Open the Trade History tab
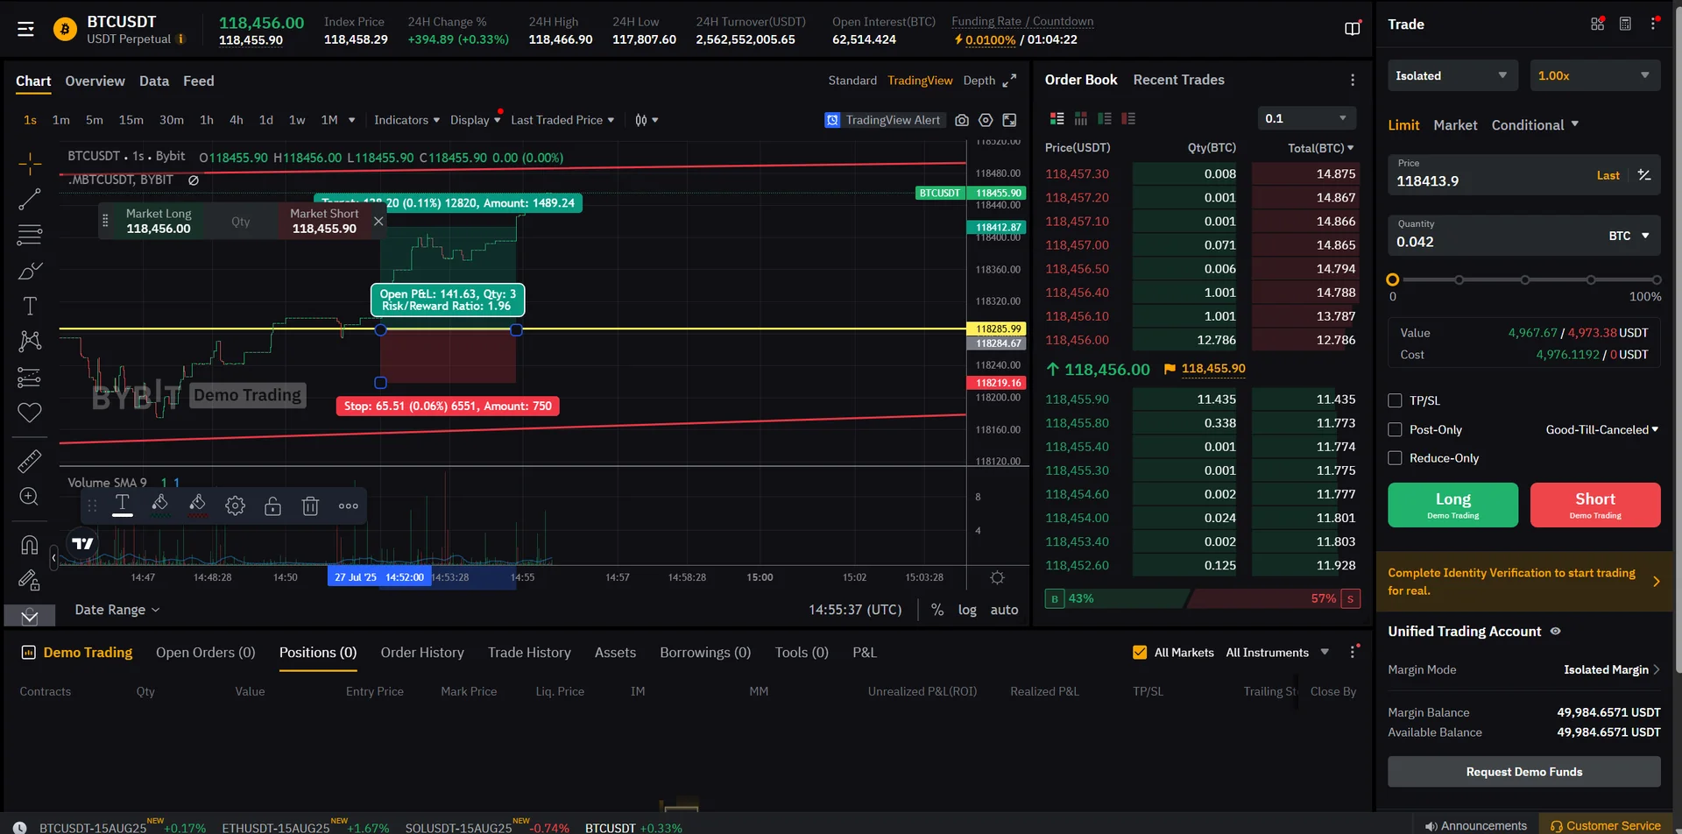 [x=529, y=653]
